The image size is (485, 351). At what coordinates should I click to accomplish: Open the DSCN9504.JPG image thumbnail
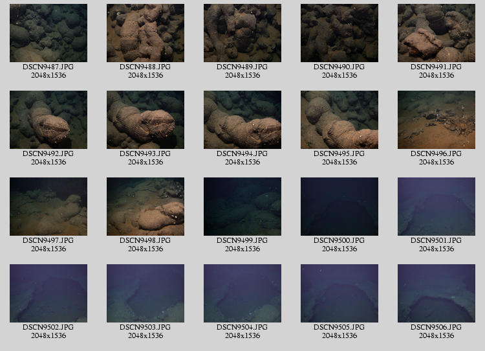[x=242, y=293]
